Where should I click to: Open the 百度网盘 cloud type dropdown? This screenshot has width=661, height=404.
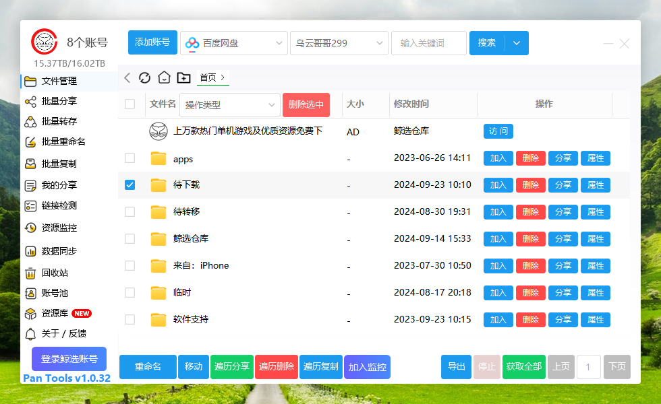pos(233,42)
